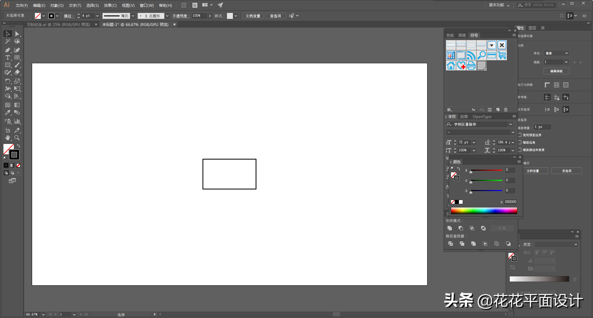The image size is (593, 318).
Task: Select the Paintbrush tool
Action: tap(17, 65)
